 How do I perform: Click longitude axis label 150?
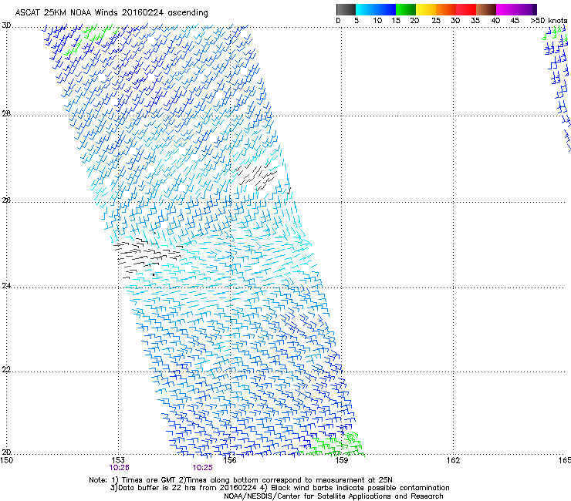(x=7, y=460)
